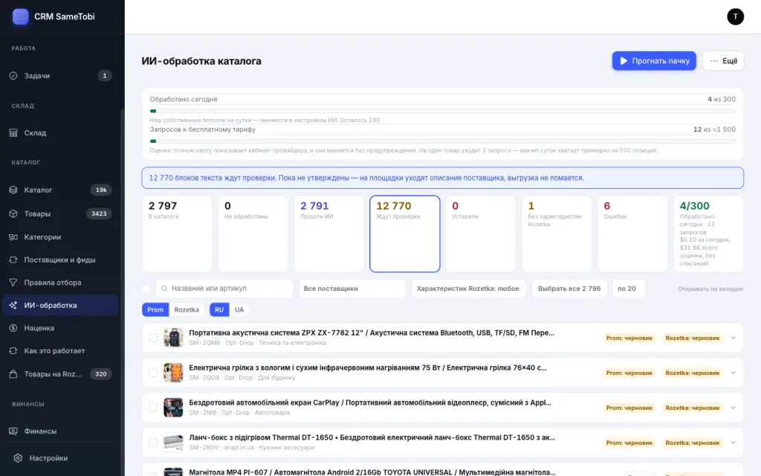
Task: Select the Prom tab
Action: point(155,310)
